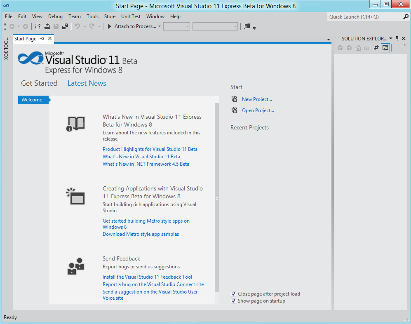This screenshot has height=324, width=411.
Task: Open the Undo history dropdown arrow
Action: coord(85,26)
